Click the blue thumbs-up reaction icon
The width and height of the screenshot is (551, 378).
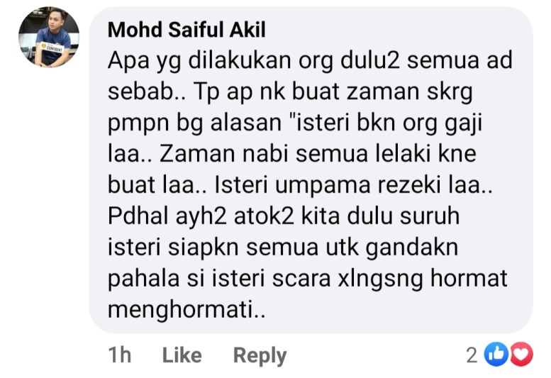point(496,354)
